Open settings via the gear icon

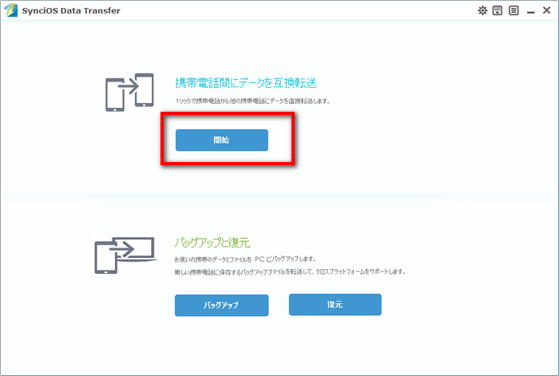click(482, 10)
